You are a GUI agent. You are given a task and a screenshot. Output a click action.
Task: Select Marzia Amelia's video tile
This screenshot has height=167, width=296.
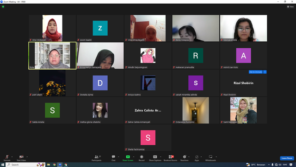[244, 28]
